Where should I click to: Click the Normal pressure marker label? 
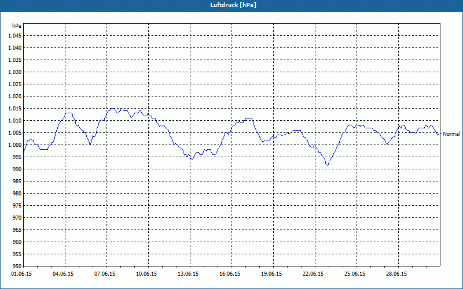[451, 134]
